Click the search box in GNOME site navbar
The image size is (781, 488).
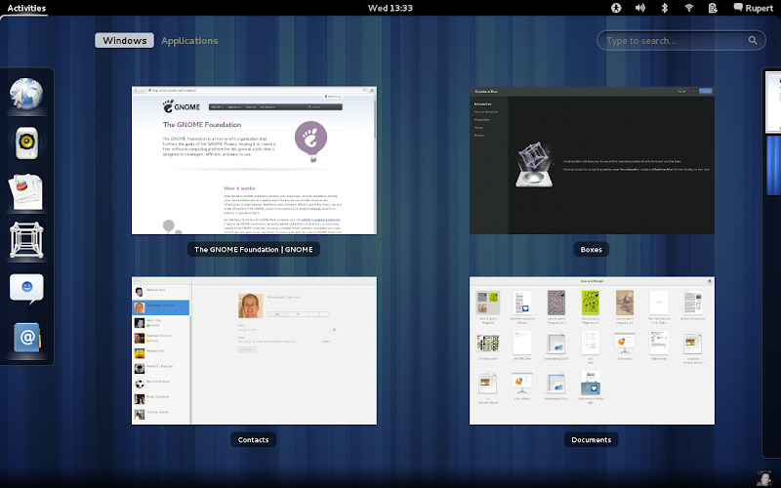point(324,107)
